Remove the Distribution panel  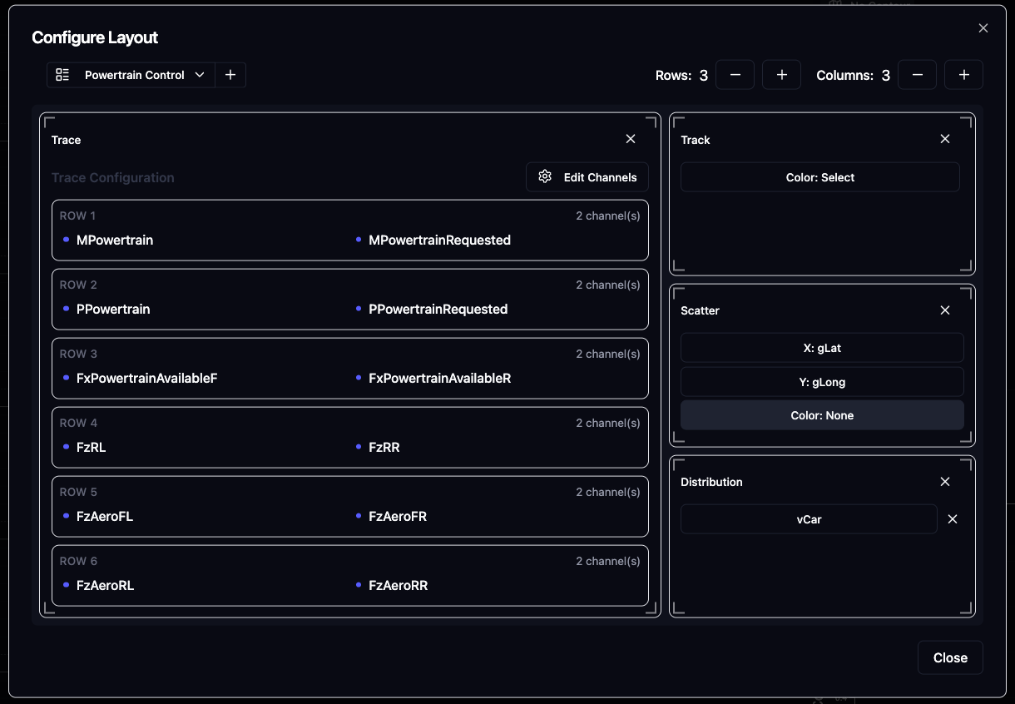point(945,482)
